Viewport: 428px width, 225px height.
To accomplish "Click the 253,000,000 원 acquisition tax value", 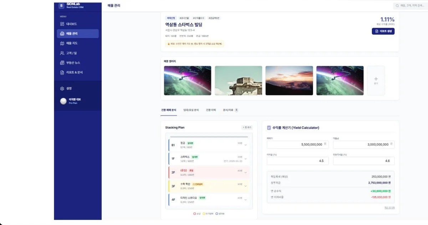I will pyautogui.click(x=381, y=176).
